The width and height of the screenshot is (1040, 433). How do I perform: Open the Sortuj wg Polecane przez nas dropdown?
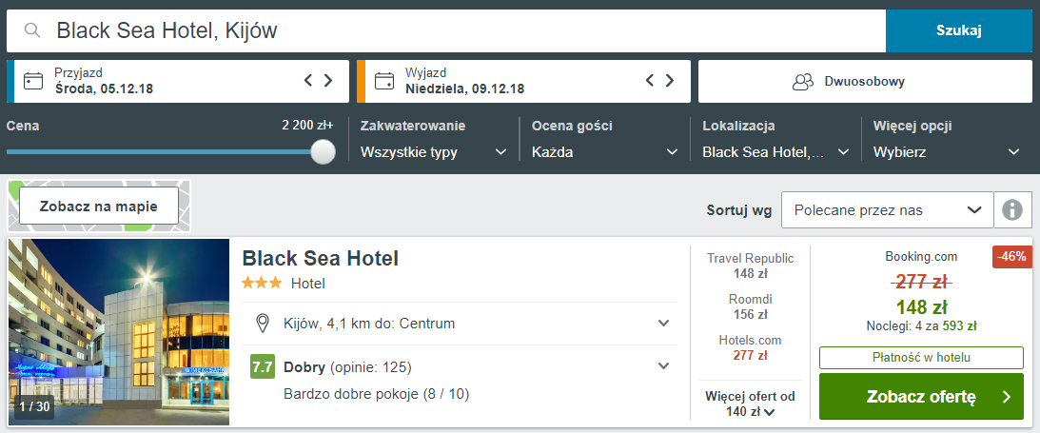coord(888,210)
